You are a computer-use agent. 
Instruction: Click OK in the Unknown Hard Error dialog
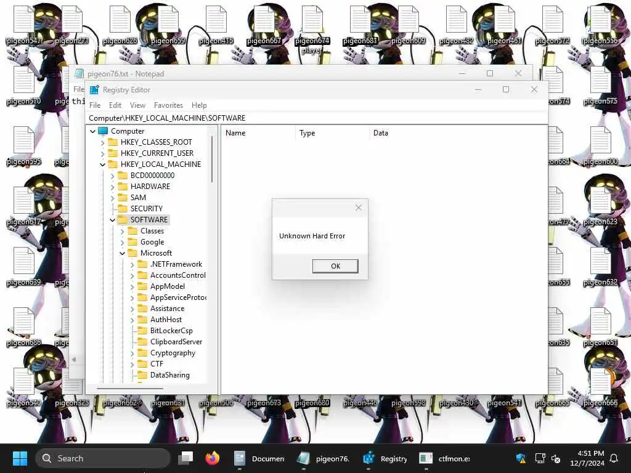[335, 266]
